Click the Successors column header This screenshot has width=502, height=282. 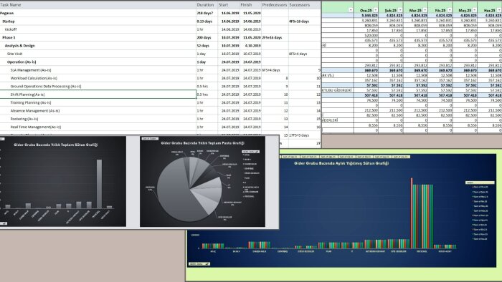[305, 5]
